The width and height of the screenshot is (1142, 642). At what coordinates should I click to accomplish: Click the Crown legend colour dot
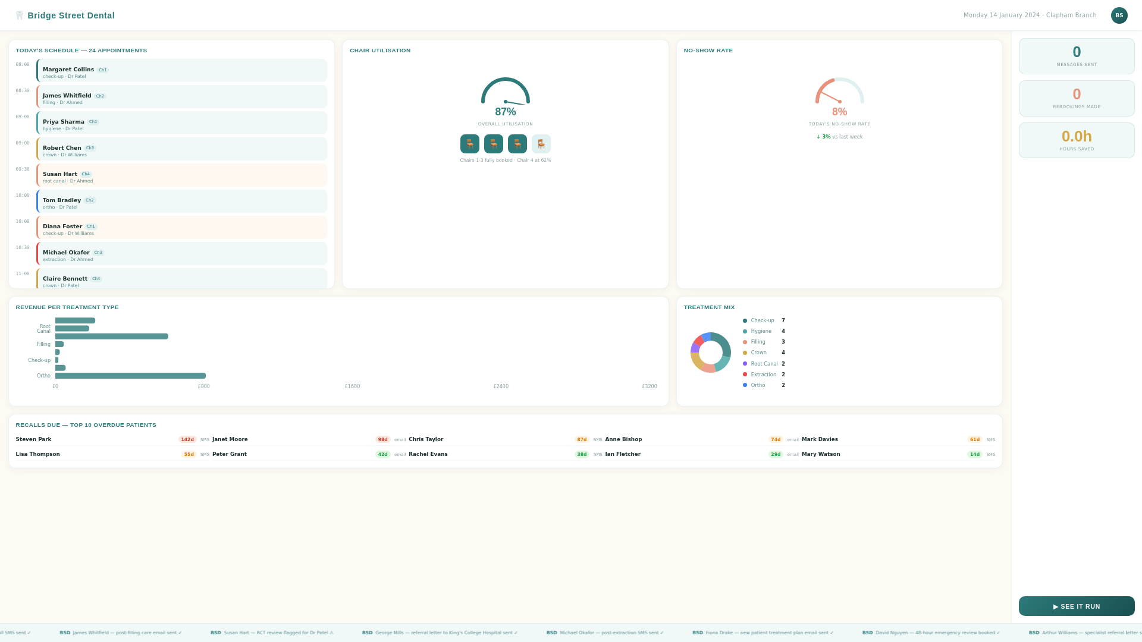(x=745, y=353)
